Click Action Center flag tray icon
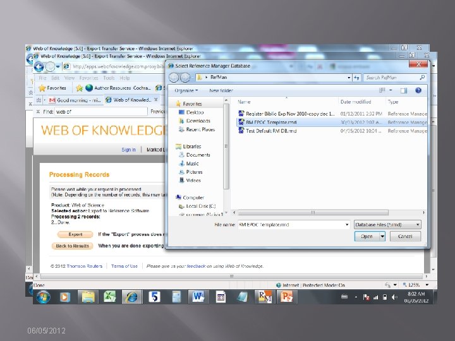The width and height of the screenshot is (455, 341). click(366, 297)
